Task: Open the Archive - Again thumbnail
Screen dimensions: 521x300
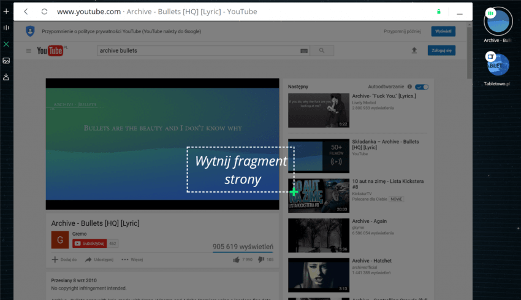Action: click(x=319, y=236)
